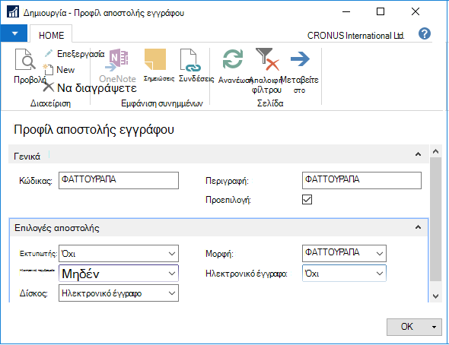Click the Ανανέωση refresh icon
This screenshot has width=449, height=345.
[x=233, y=59]
